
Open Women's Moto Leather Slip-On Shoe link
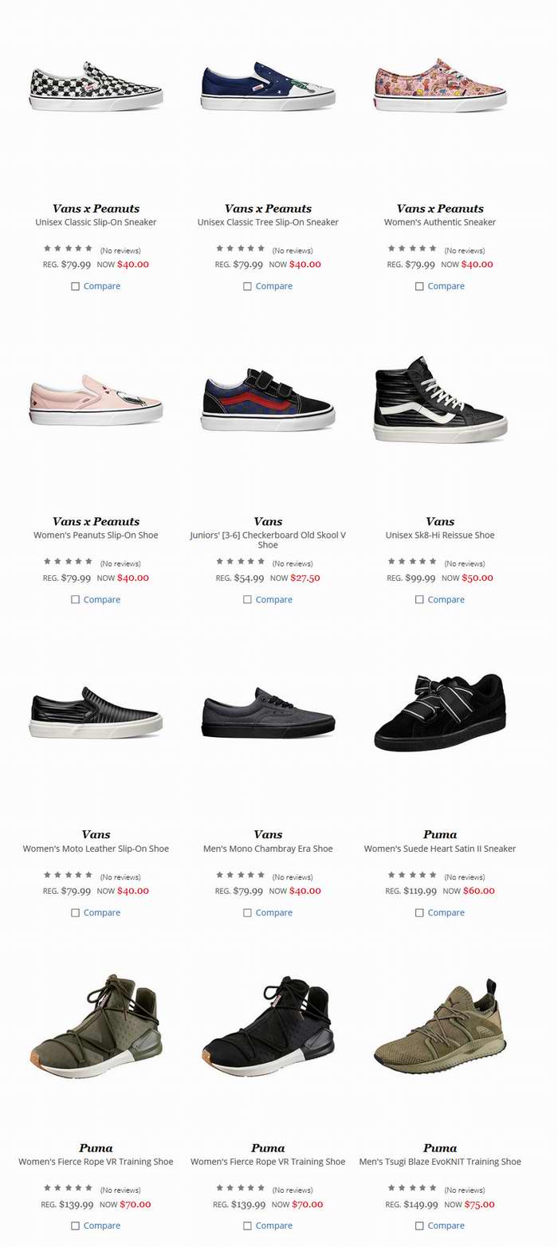coord(96,849)
